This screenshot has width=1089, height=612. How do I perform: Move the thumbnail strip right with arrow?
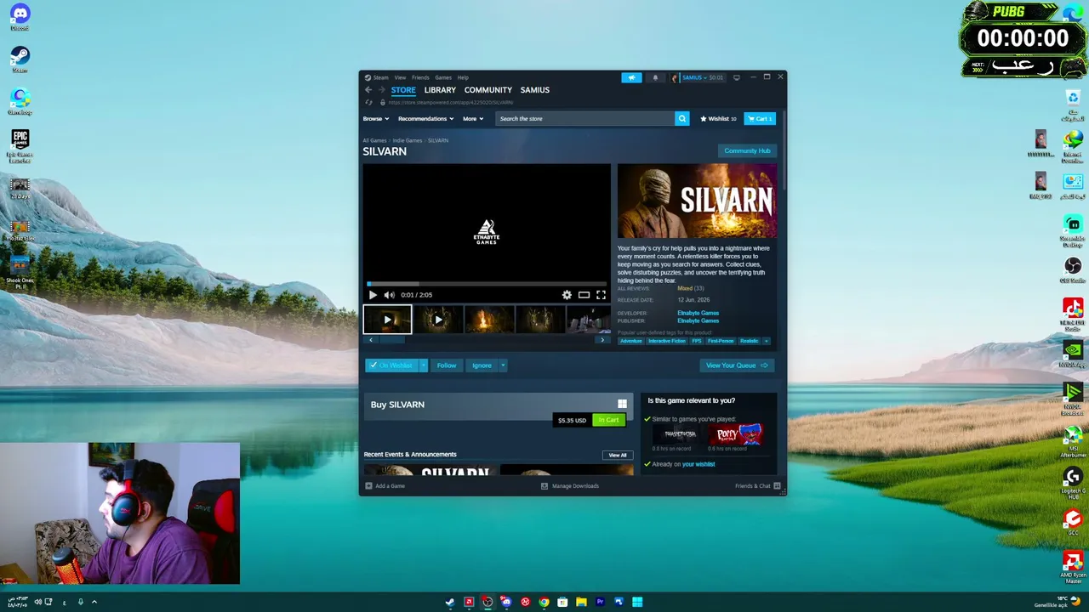(602, 340)
